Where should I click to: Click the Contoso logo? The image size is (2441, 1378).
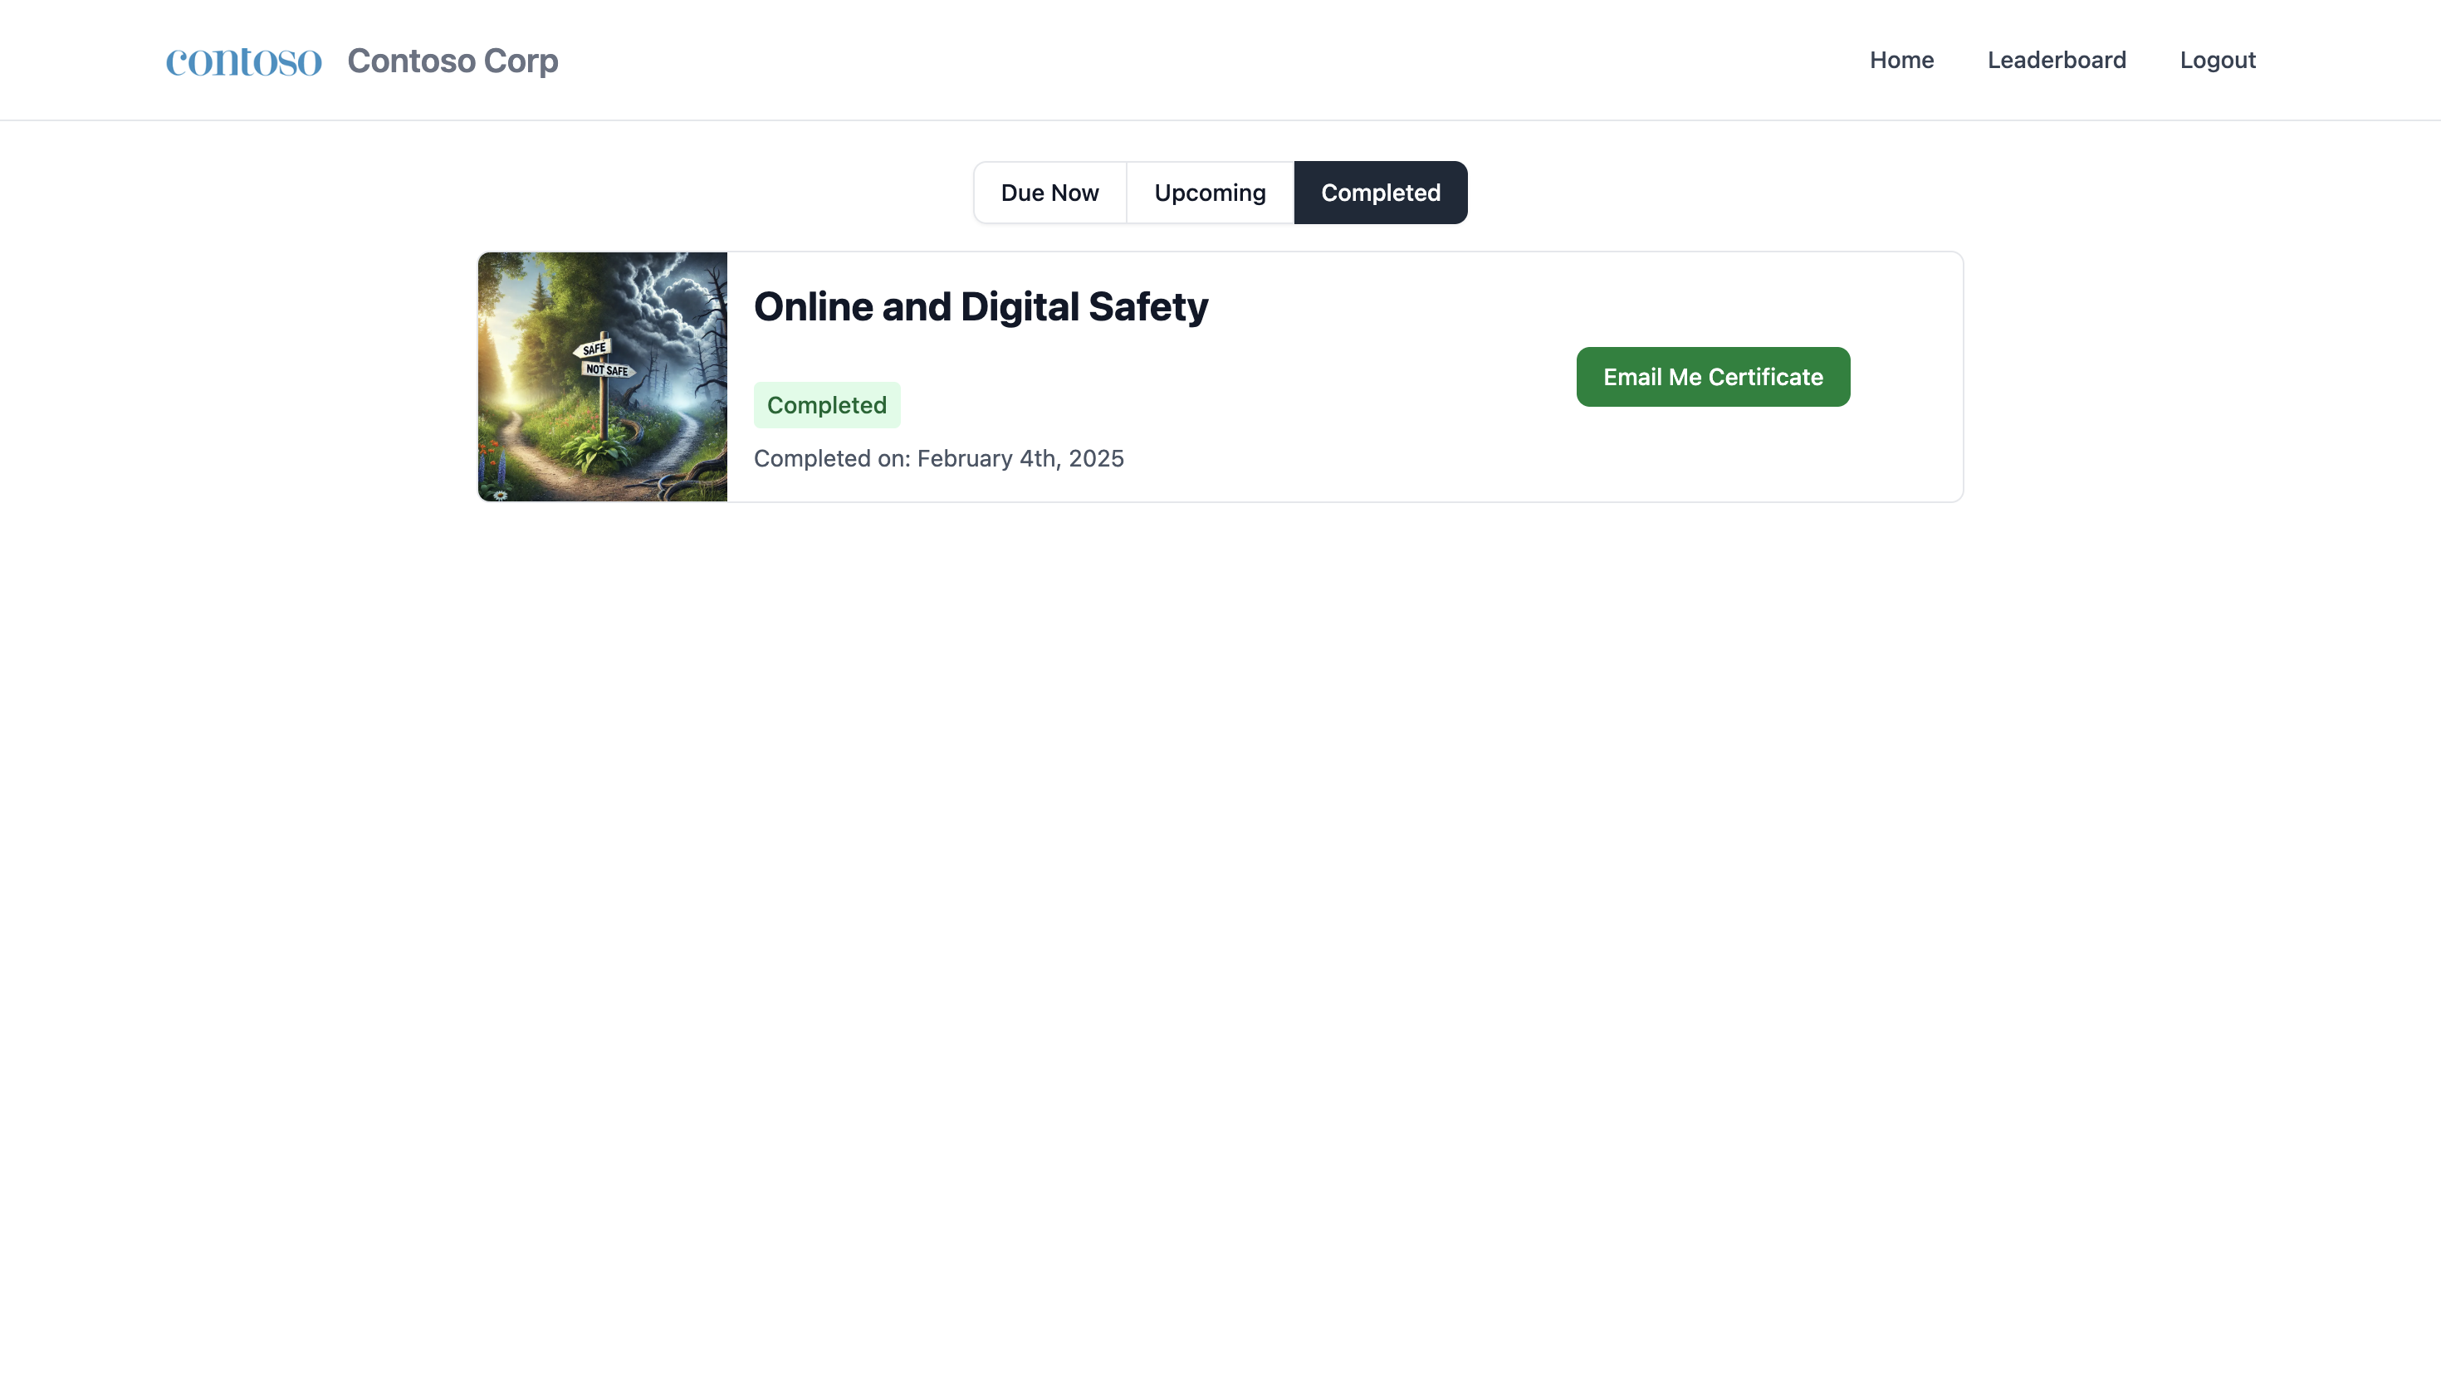243,61
